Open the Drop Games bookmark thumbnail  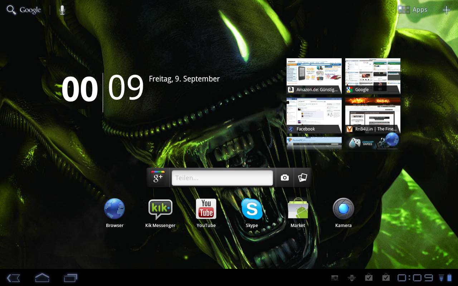click(373, 143)
